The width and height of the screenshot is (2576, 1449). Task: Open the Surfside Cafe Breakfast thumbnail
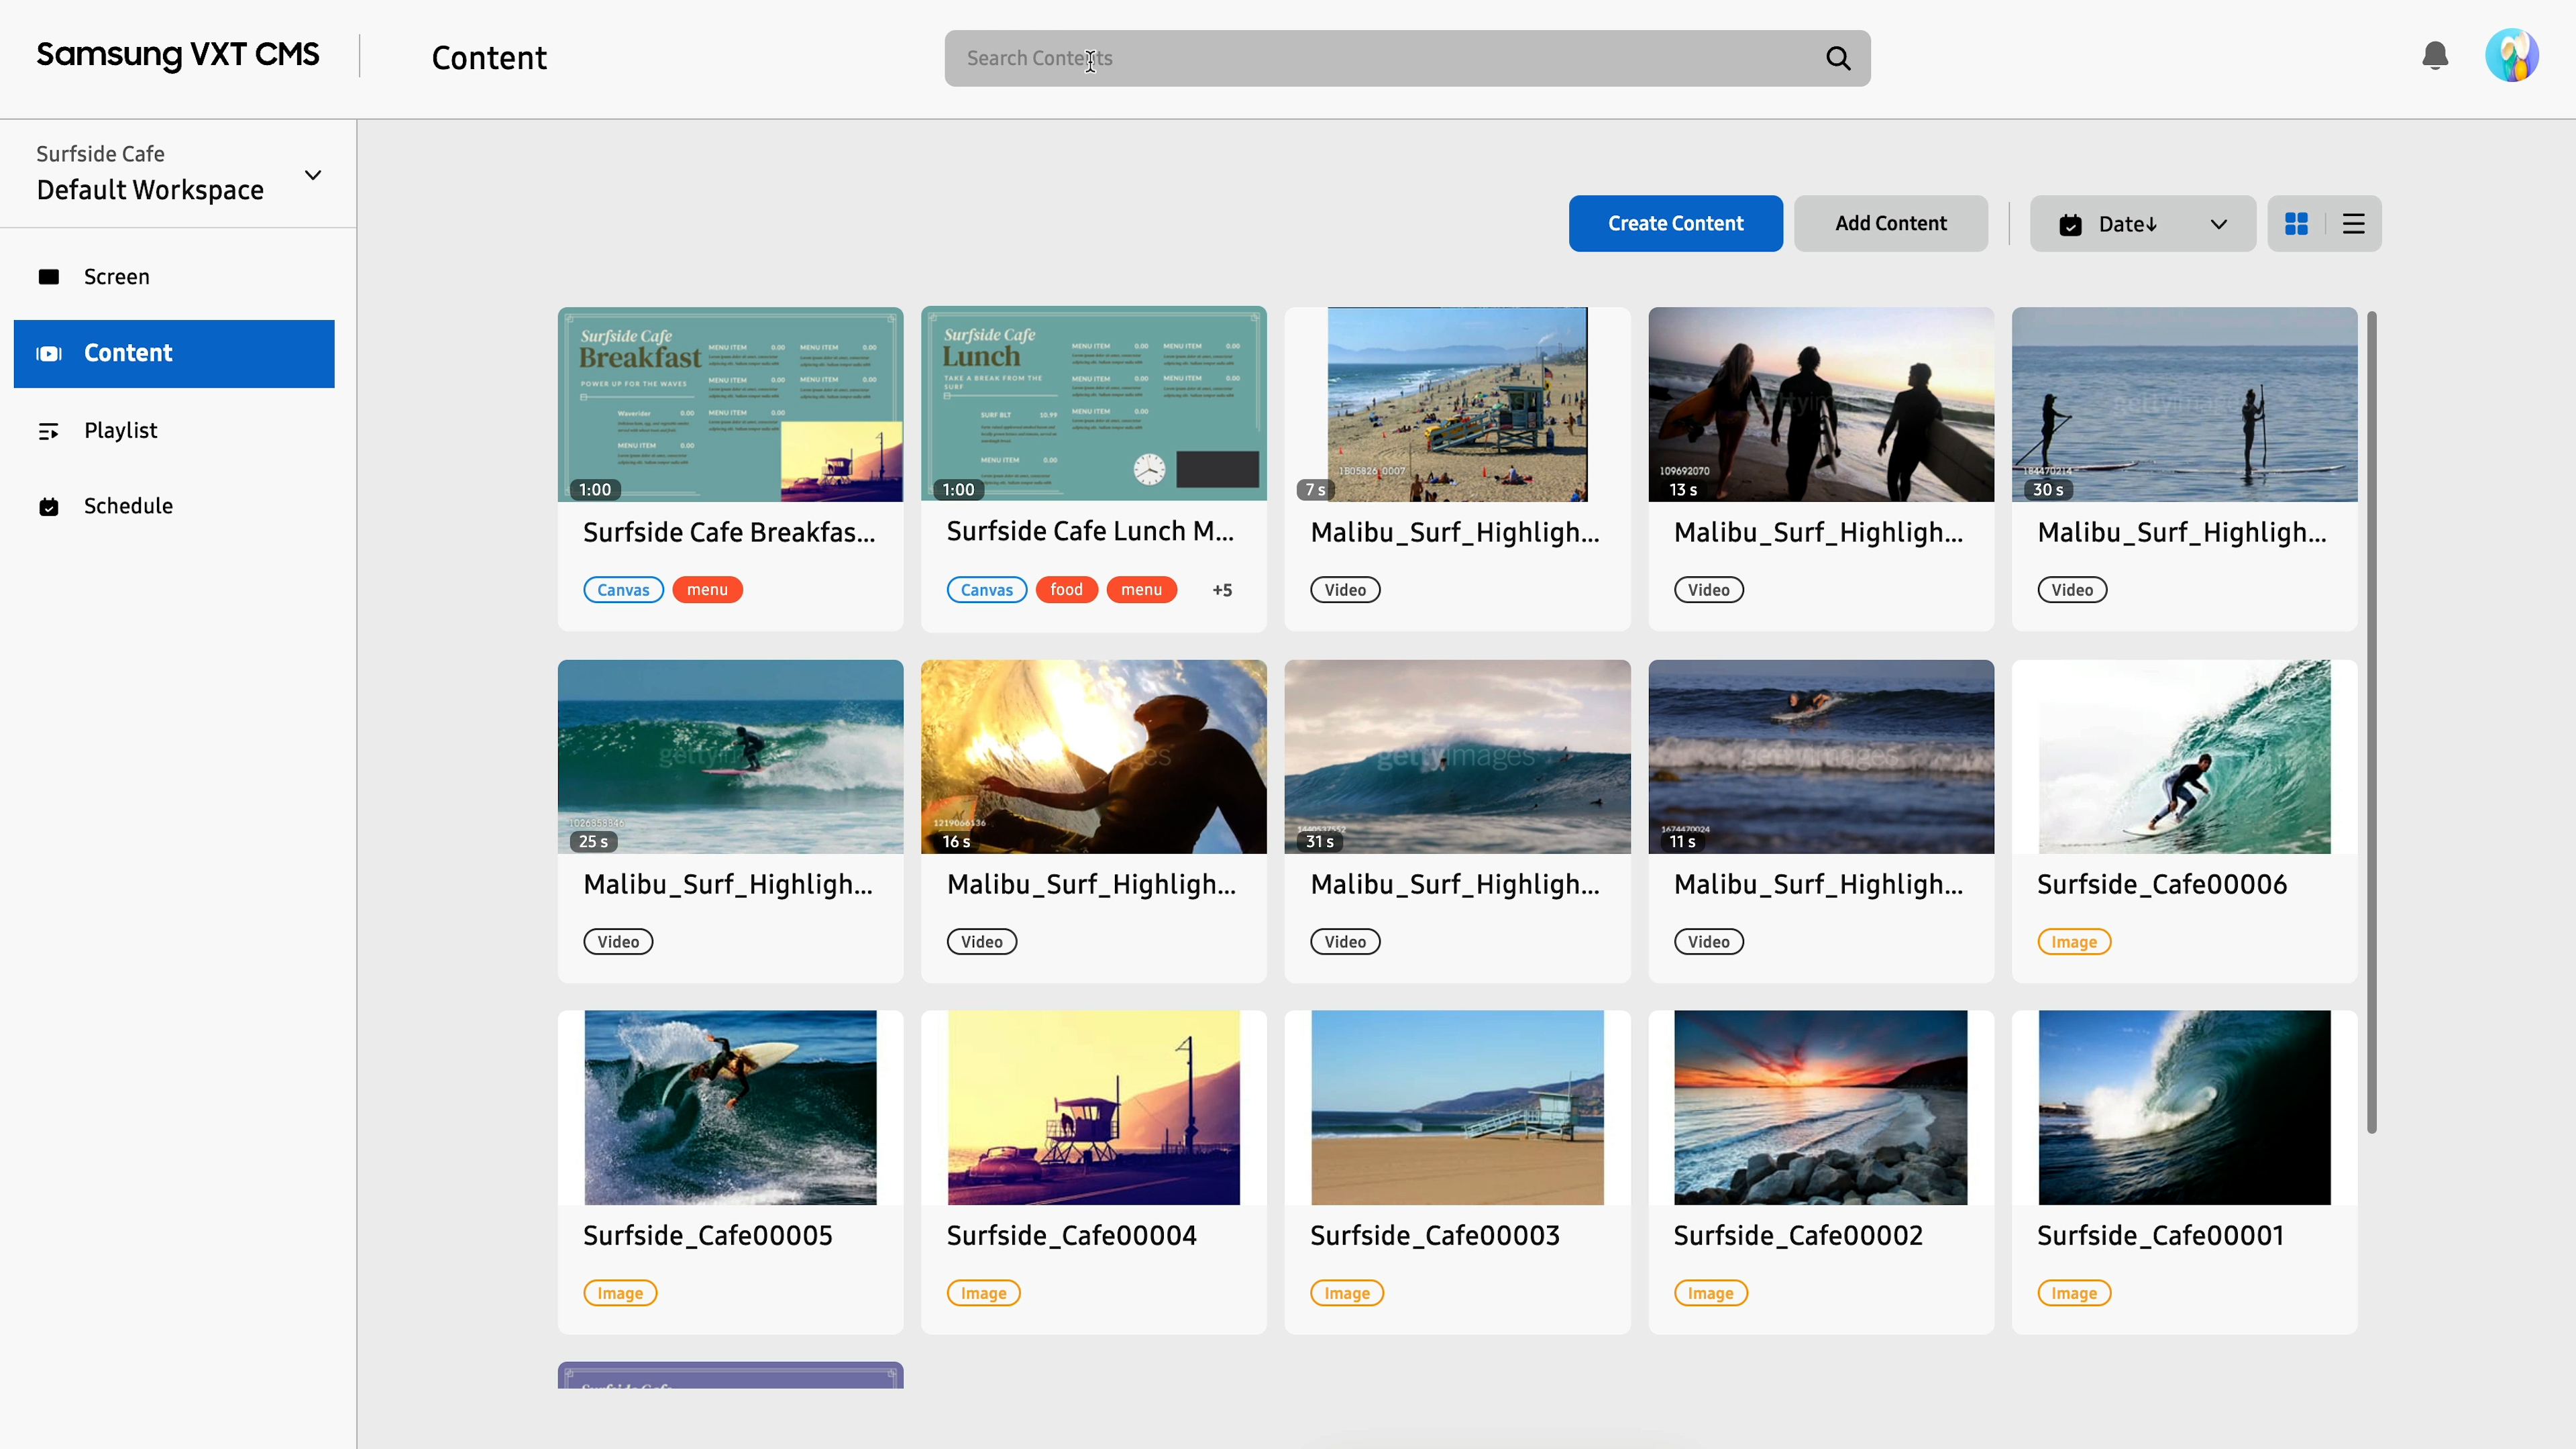pos(730,404)
